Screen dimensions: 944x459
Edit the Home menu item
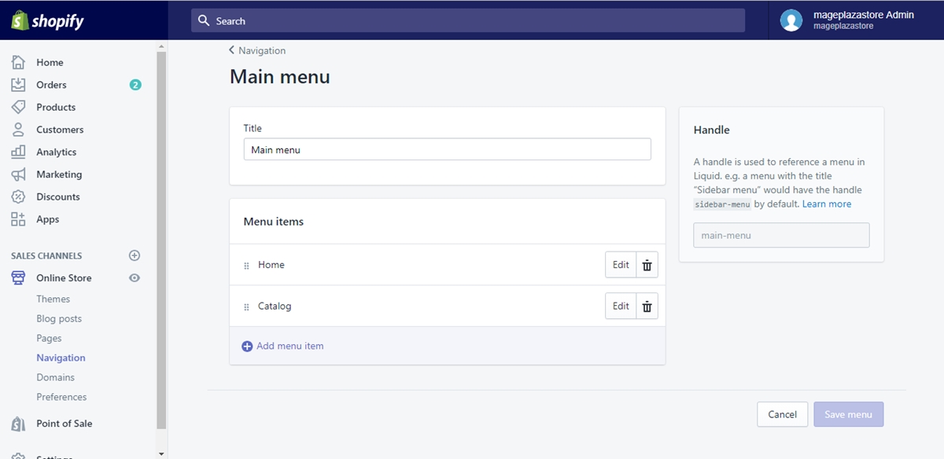pos(621,265)
